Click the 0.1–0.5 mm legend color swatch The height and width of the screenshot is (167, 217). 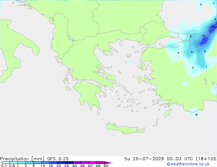pyautogui.click(x=6, y=163)
